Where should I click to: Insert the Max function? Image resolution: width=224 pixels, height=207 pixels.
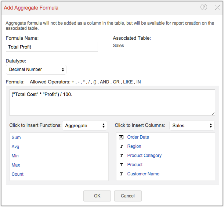click(16, 165)
